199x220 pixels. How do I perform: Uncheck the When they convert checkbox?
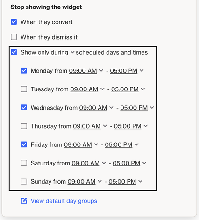[14, 22]
